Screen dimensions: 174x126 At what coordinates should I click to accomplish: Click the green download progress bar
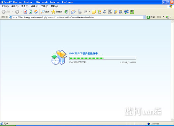[x=103, y=58]
